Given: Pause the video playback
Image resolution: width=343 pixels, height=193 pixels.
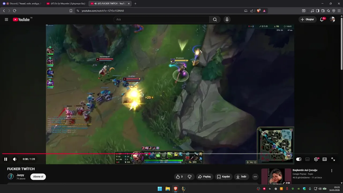Looking at the screenshot, I should pos(6,159).
